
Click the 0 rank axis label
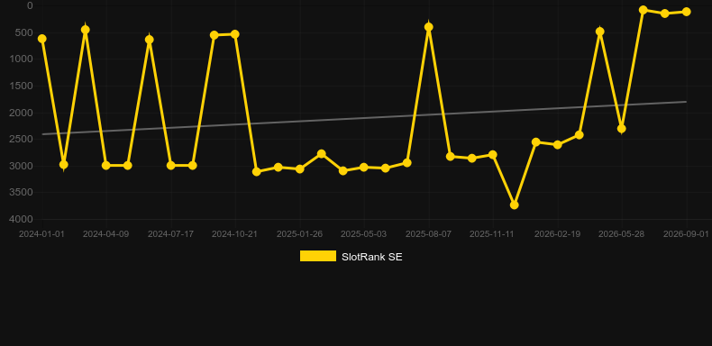30,5
